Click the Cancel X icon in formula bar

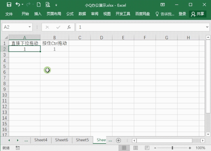(47, 27)
